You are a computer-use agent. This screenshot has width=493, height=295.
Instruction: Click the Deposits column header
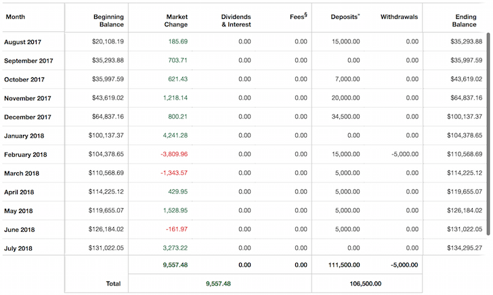pyautogui.click(x=345, y=17)
